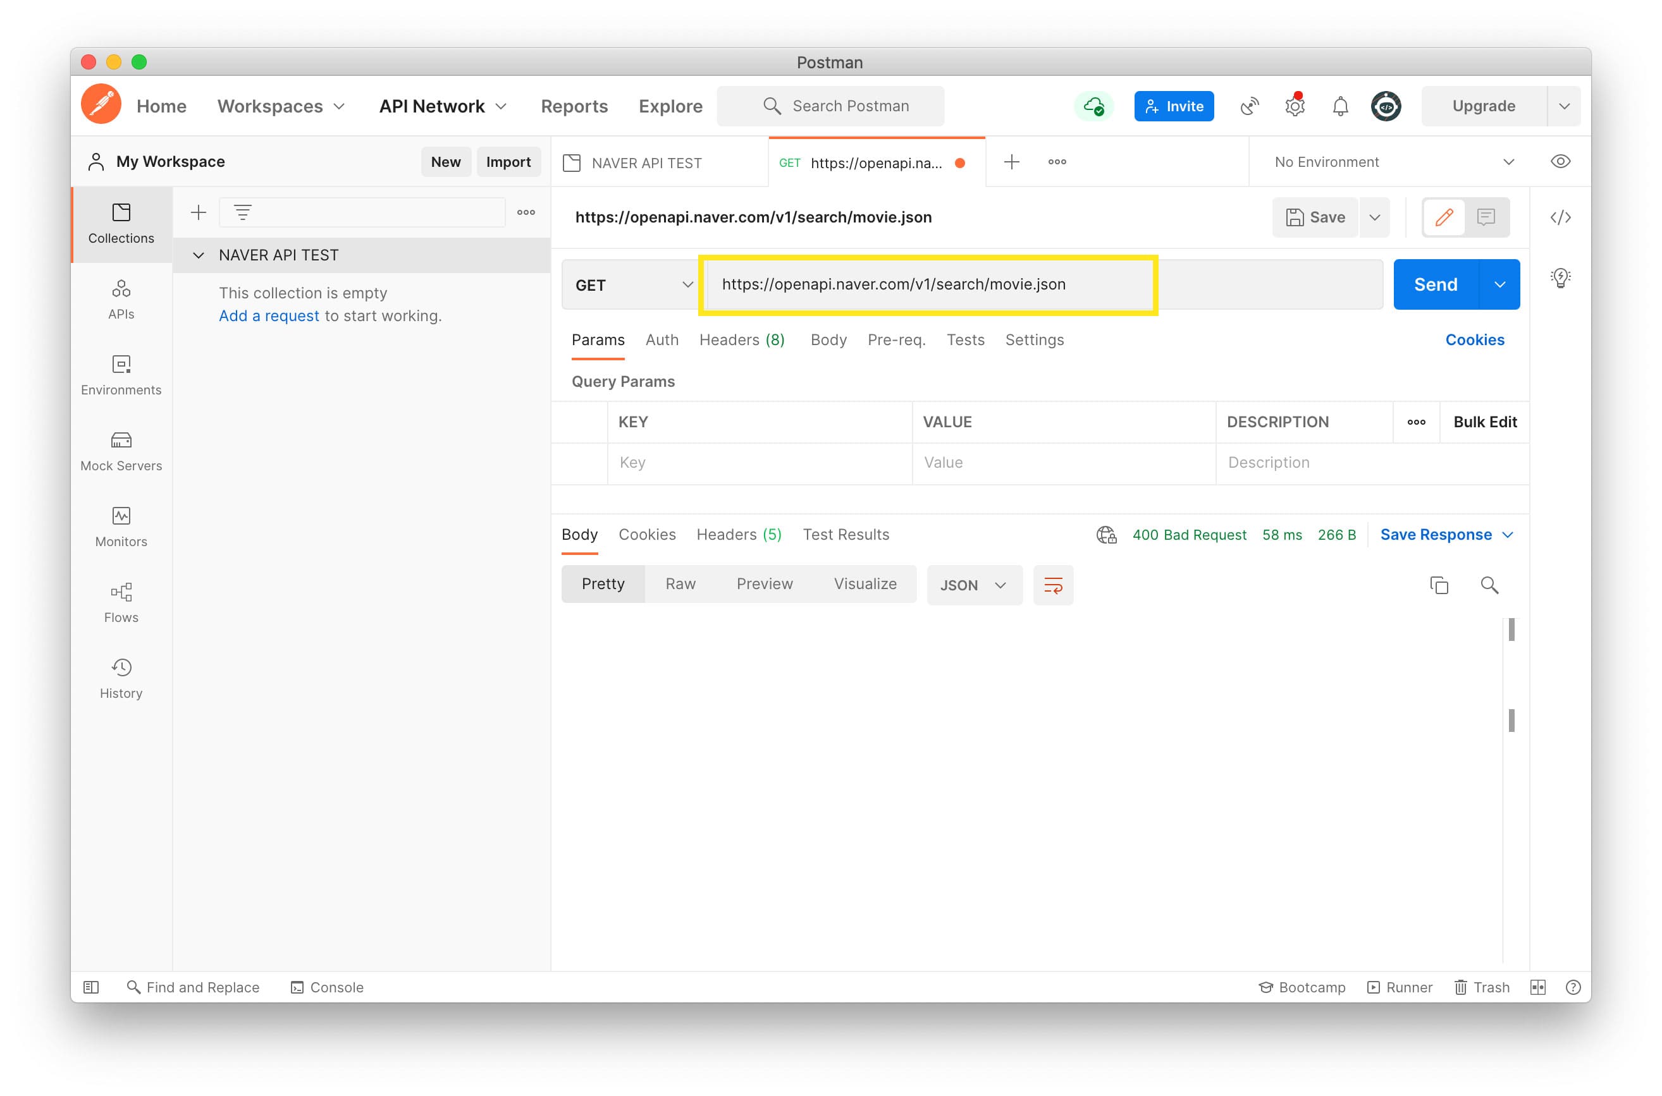Click the word wrap icon in response

1052,585
